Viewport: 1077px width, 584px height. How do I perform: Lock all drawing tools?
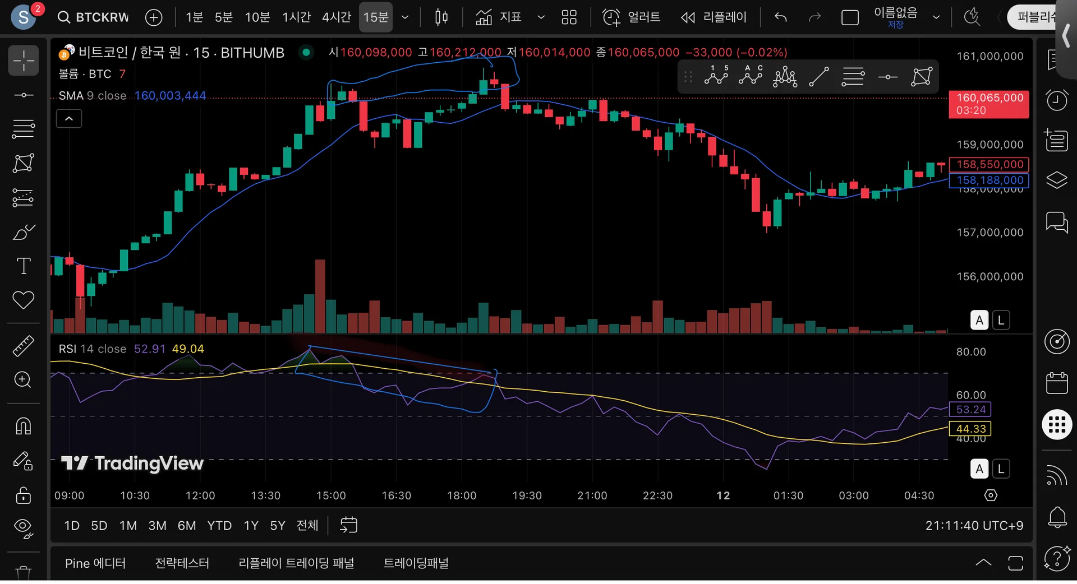pyautogui.click(x=24, y=495)
